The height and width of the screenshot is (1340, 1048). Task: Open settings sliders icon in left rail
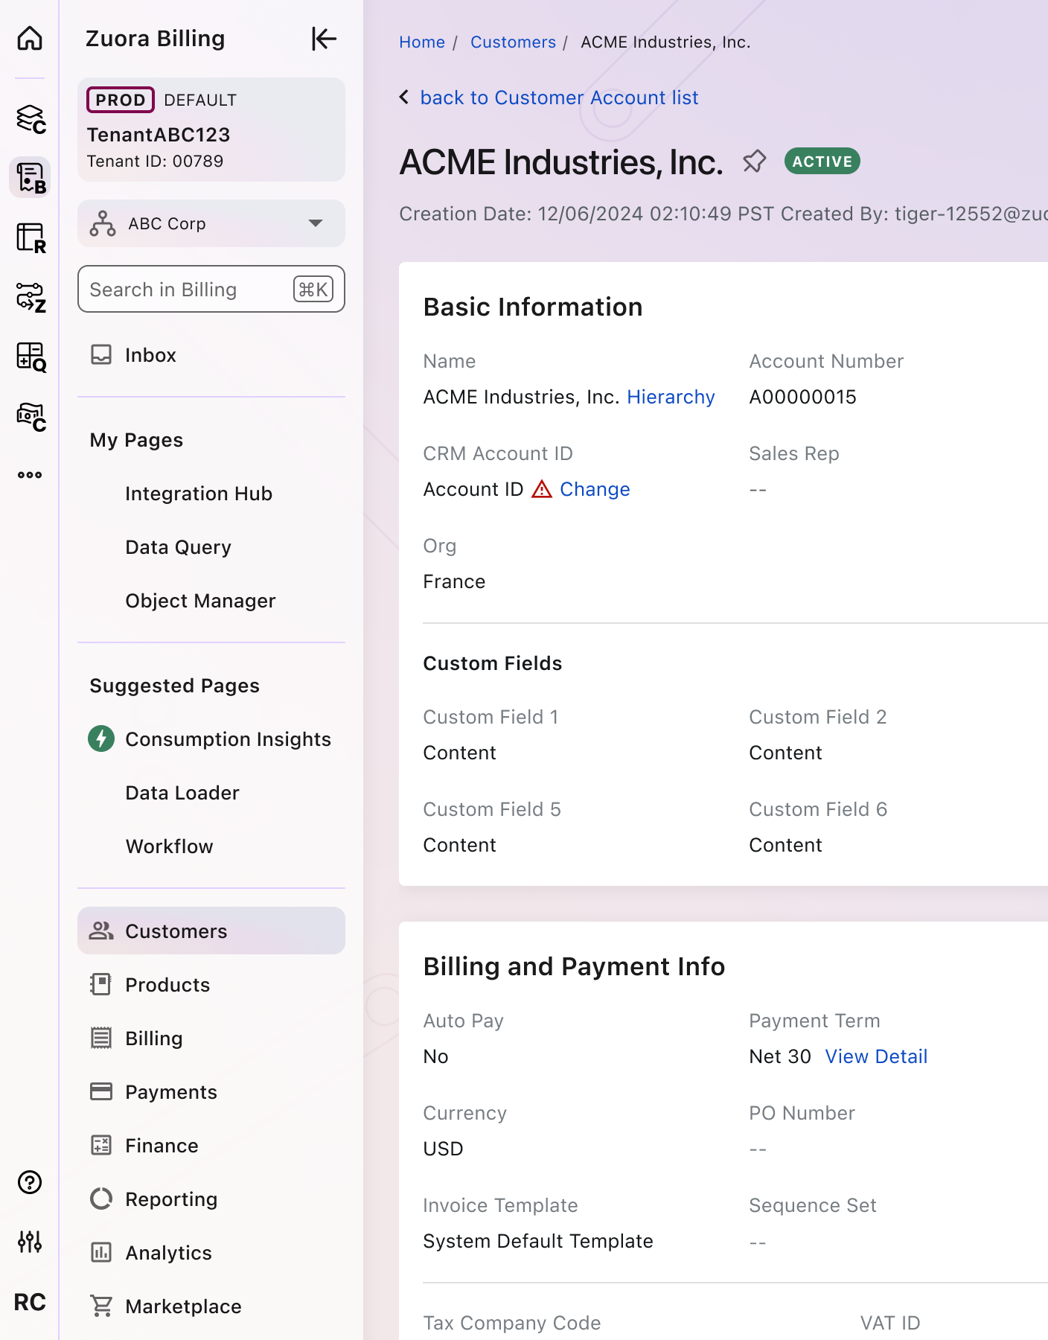(x=30, y=1241)
